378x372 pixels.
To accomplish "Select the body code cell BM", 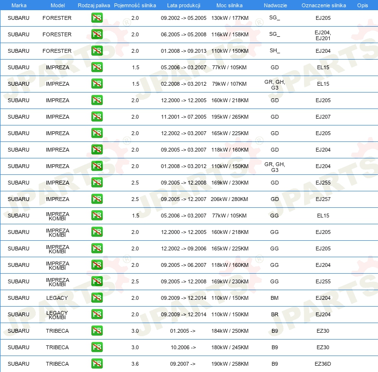I will pos(275,298).
